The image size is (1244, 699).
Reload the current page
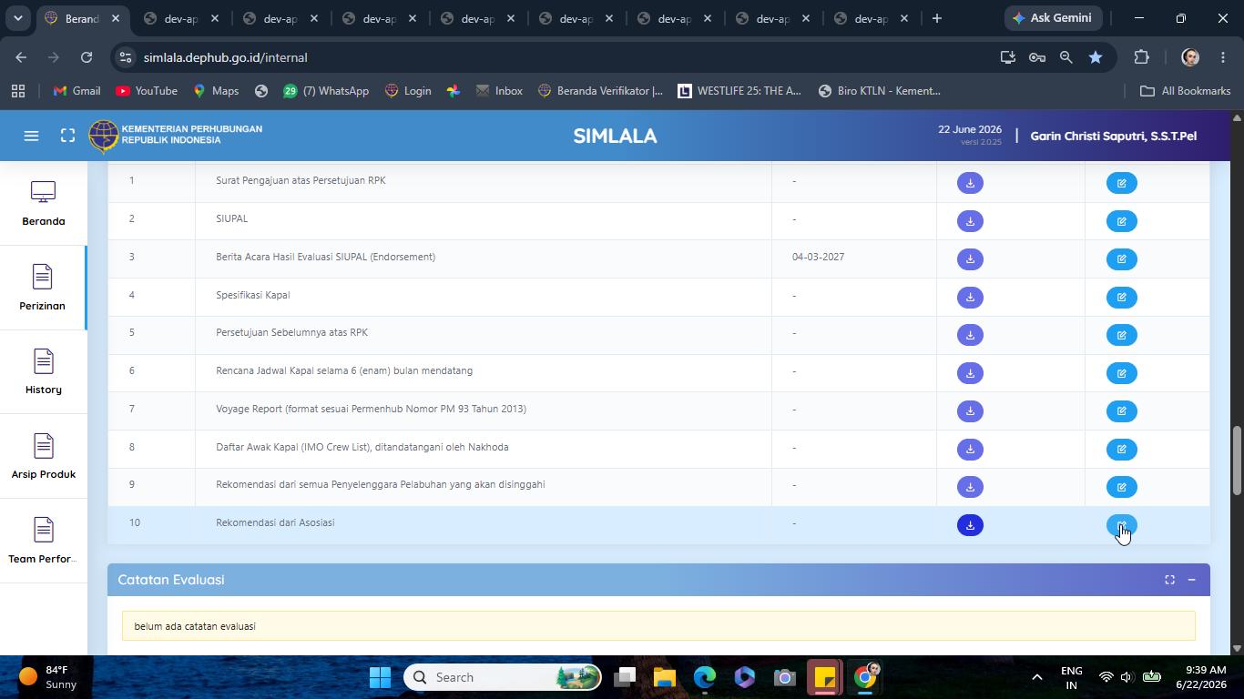[x=86, y=57]
